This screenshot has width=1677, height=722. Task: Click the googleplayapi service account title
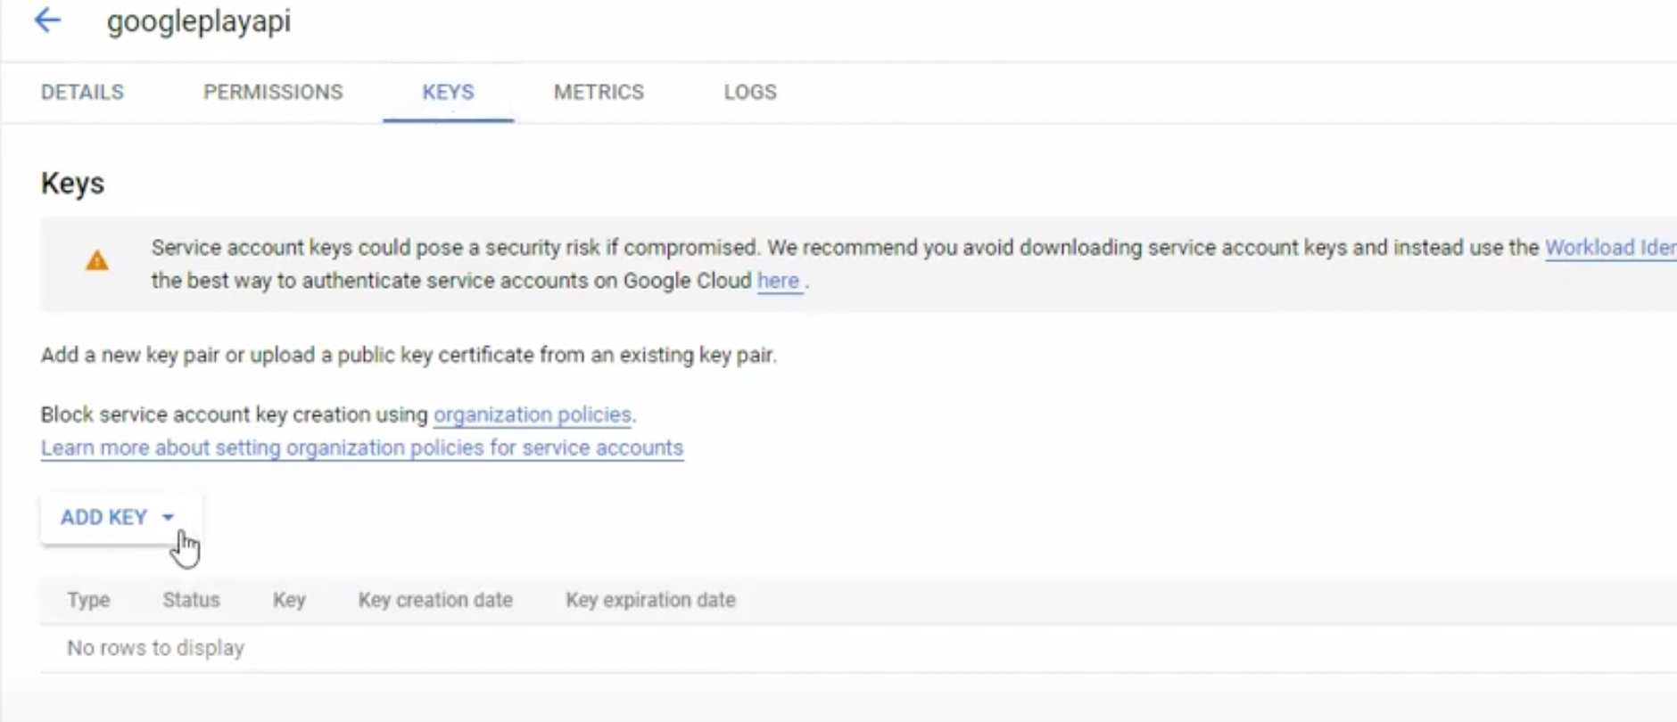point(199,21)
